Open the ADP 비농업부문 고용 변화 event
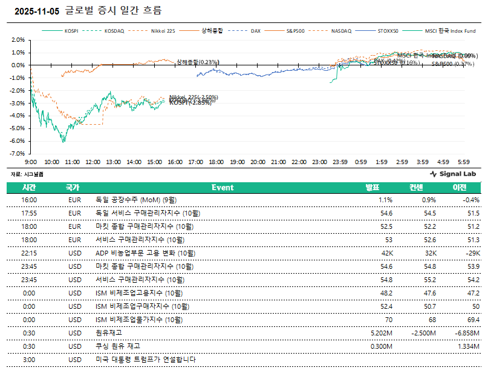488x376 pixels. pyautogui.click(x=146, y=253)
